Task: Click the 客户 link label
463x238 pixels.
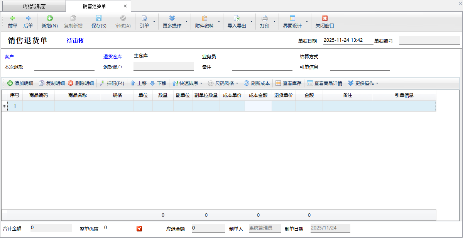Action: [9, 57]
